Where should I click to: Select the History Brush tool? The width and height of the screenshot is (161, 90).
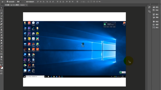coord(2,32)
